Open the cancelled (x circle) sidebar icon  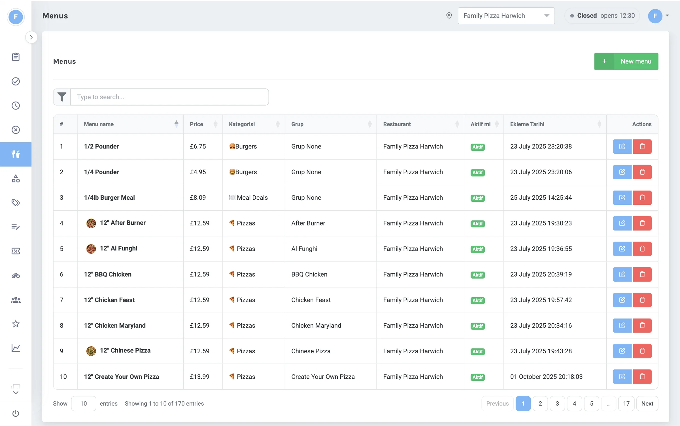[16, 130]
